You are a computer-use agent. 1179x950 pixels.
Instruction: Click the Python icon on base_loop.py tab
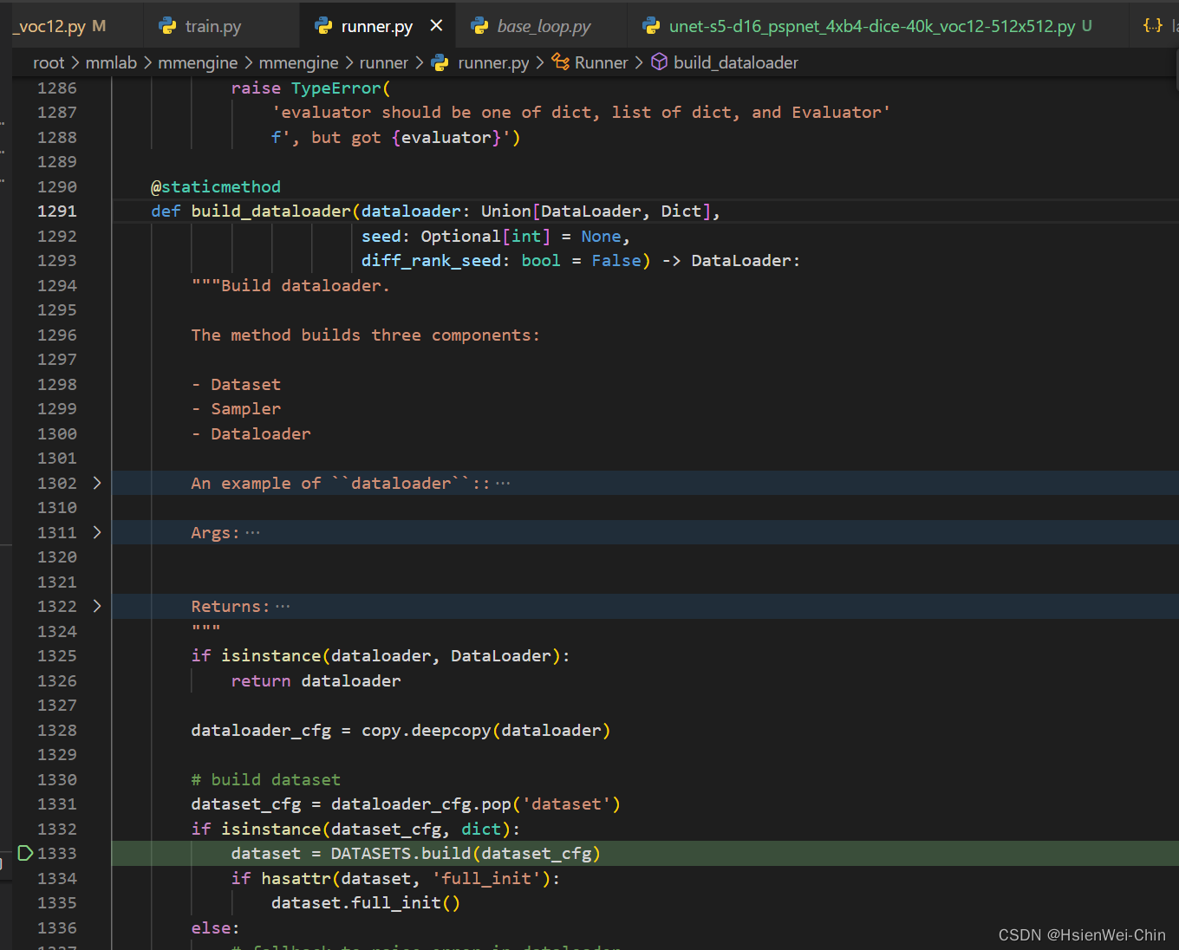pyautogui.click(x=479, y=26)
